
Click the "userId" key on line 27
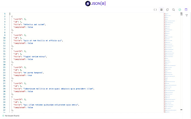18,83
